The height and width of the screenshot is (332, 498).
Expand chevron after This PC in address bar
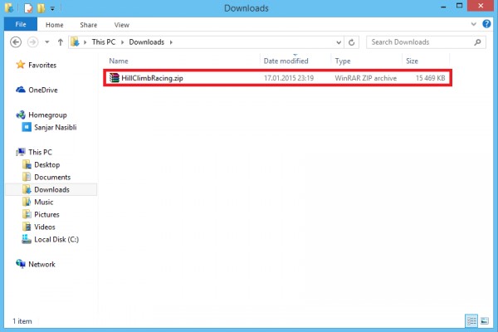tap(122, 42)
